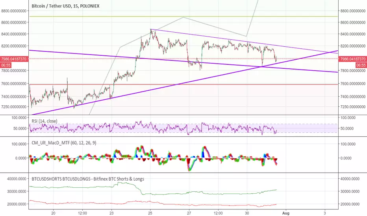367x216 pixels.
Task: Click the red 7986.04187370 price tag on left axis
Action: click(x=14, y=59)
